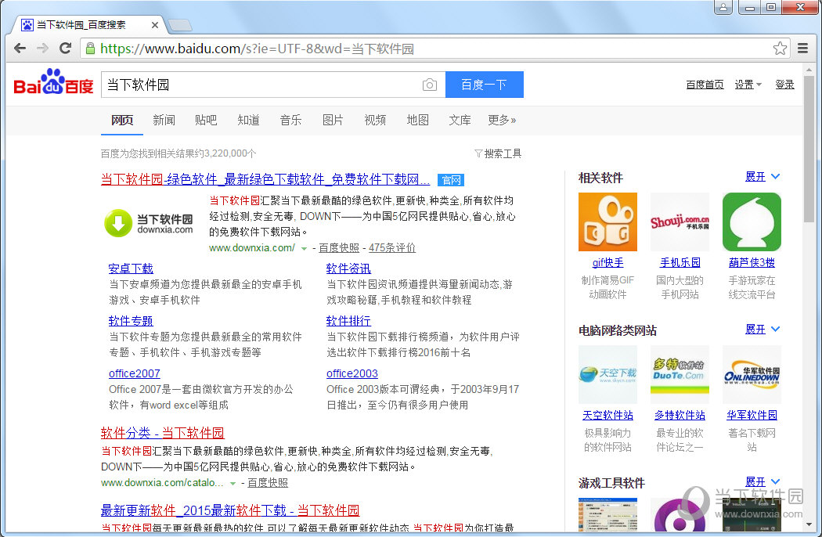Open the 软件专题 sublink

click(x=131, y=321)
